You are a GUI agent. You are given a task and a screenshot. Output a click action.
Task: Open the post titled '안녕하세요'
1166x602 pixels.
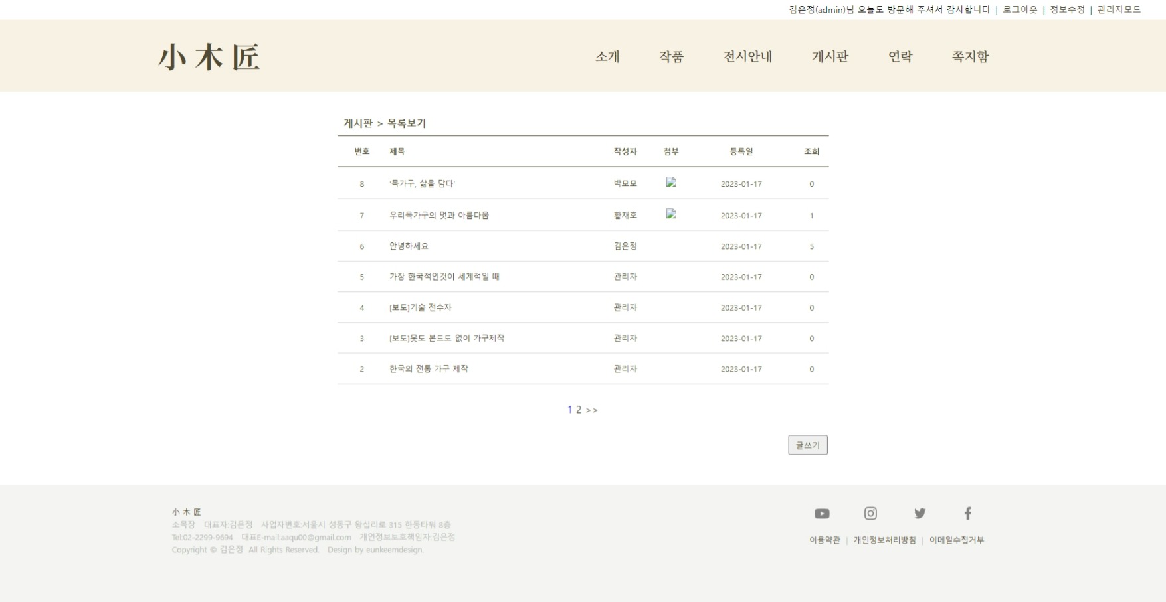[x=408, y=246]
